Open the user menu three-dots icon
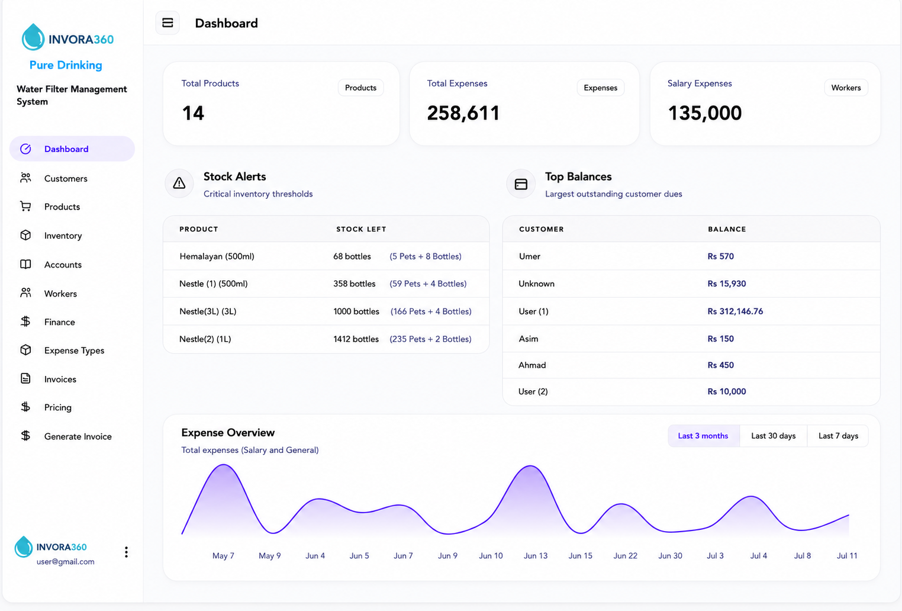902x611 pixels. click(x=126, y=552)
